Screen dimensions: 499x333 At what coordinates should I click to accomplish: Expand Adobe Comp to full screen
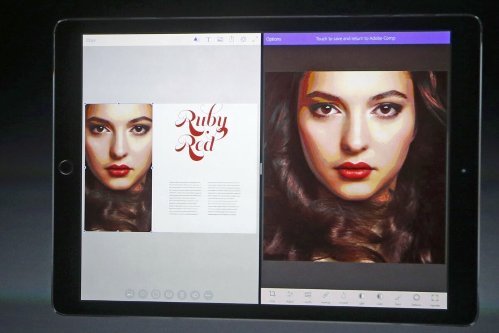255,39
